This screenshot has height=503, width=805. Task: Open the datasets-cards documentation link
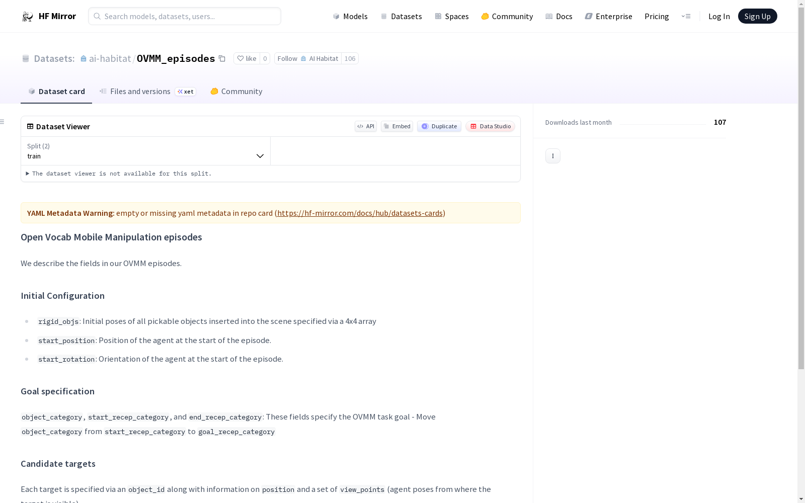coord(360,213)
